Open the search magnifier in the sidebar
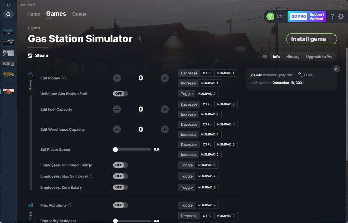The width and height of the screenshot is (348, 223). 8,14
